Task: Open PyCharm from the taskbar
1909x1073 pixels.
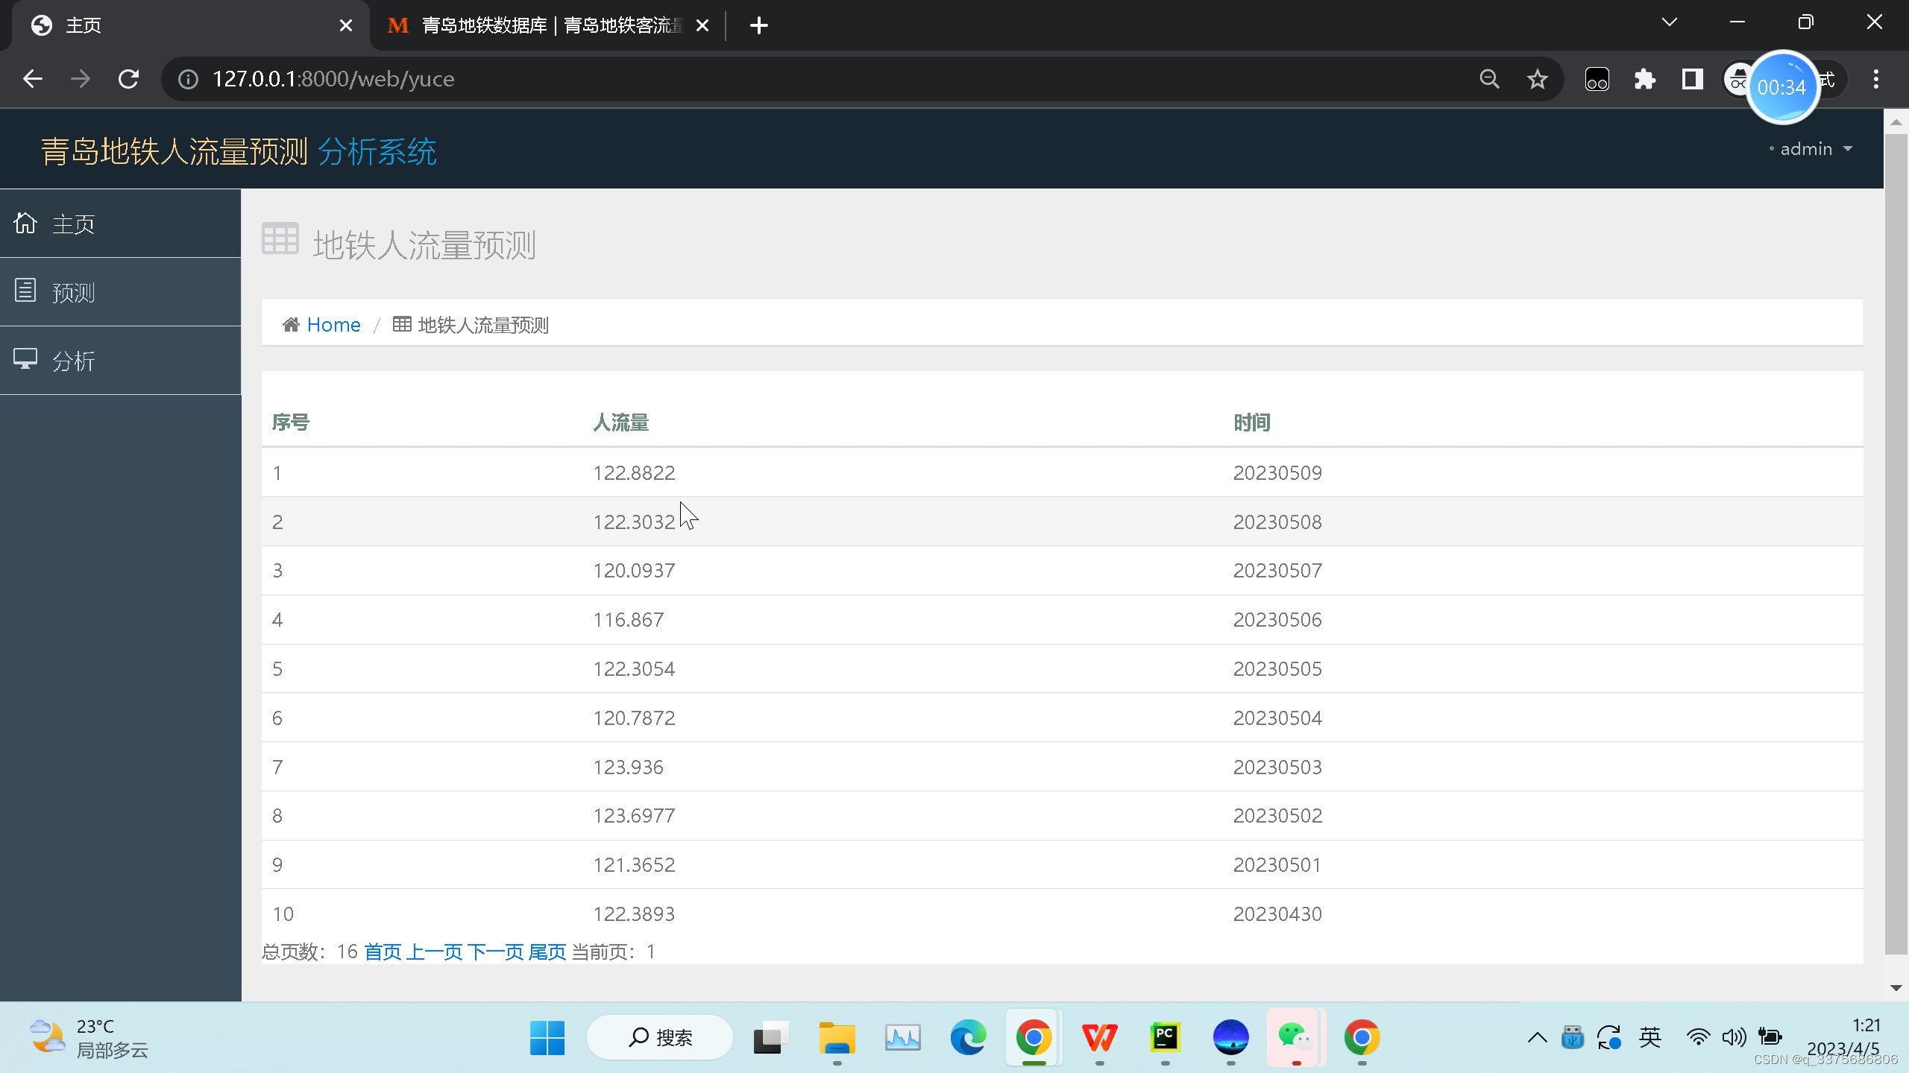Action: click(1165, 1036)
